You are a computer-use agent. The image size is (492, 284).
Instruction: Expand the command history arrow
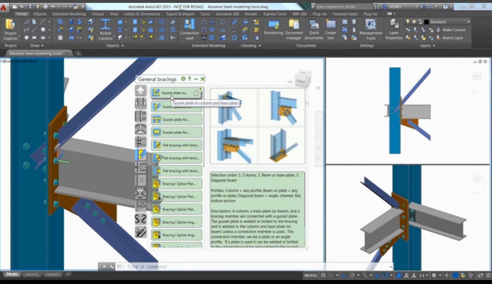[x=391, y=267]
